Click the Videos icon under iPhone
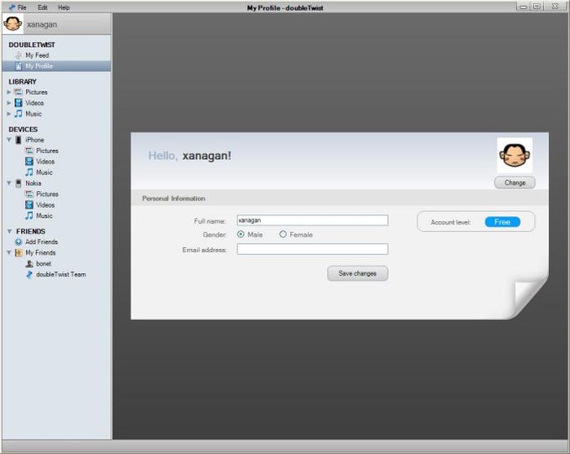This screenshot has height=454, width=570. (x=29, y=162)
